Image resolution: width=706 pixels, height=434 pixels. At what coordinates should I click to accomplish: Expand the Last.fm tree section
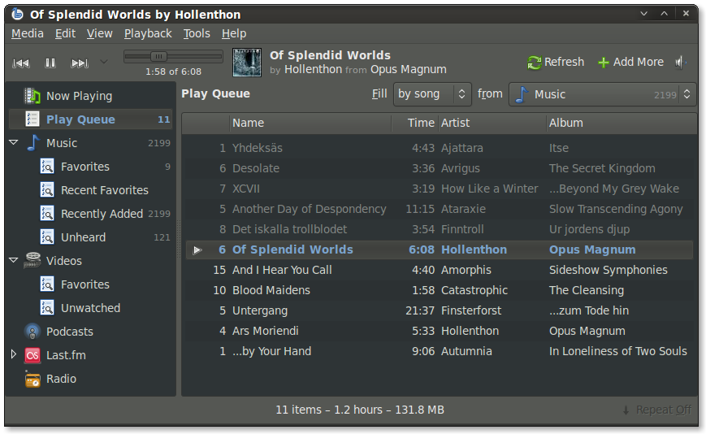[14, 354]
